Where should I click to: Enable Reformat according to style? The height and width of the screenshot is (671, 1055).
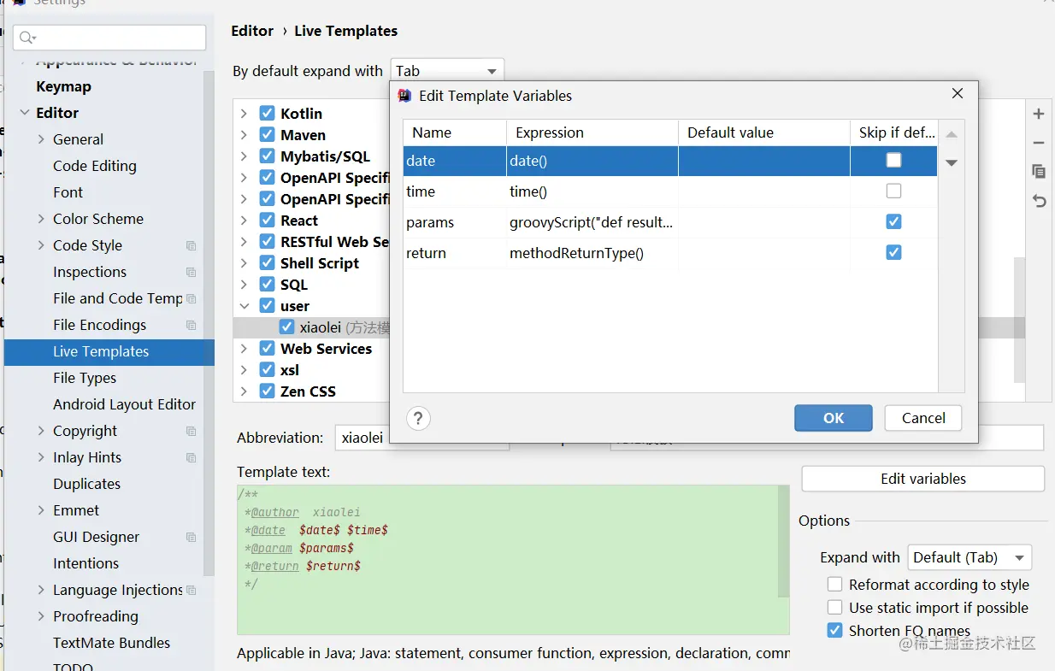(x=834, y=585)
